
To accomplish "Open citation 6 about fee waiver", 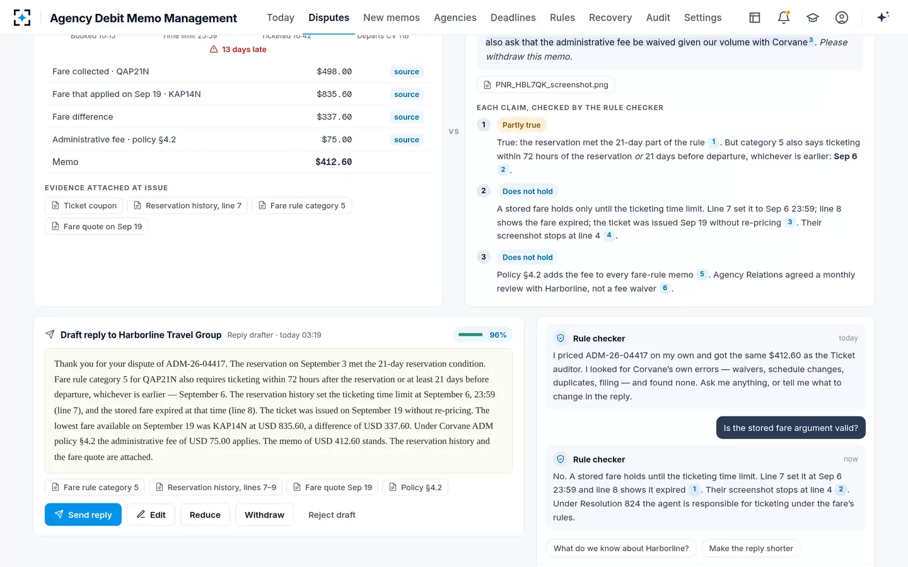I will 665,289.
